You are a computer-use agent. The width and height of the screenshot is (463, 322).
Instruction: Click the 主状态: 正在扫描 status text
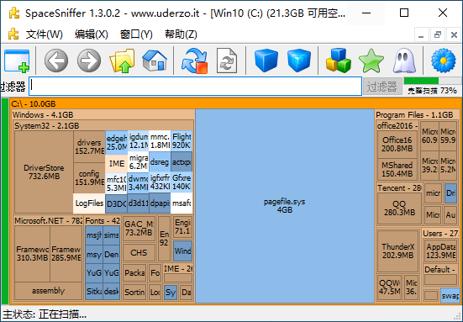(45, 314)
